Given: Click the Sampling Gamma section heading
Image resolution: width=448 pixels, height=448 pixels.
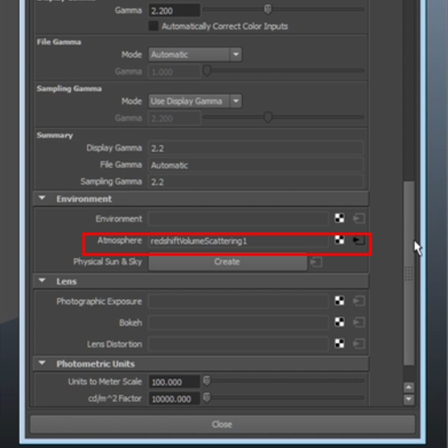Looking at the screenshot, I should (69, 89).
